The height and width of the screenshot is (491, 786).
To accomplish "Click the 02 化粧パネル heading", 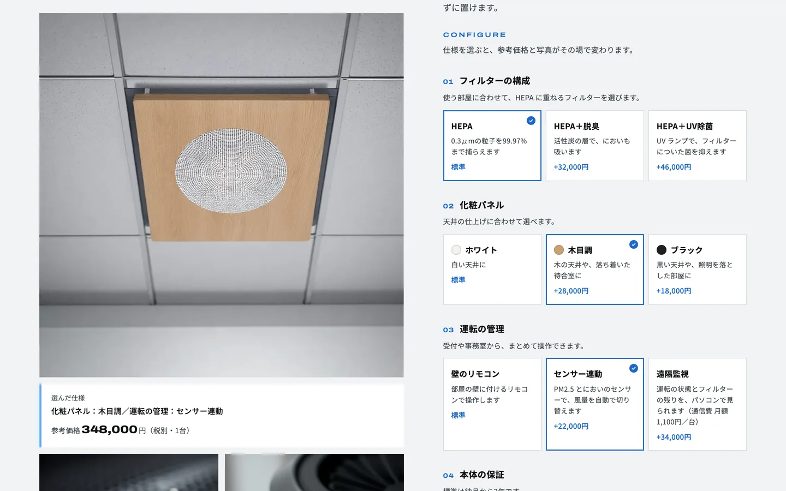I will [x=473, y=205].
